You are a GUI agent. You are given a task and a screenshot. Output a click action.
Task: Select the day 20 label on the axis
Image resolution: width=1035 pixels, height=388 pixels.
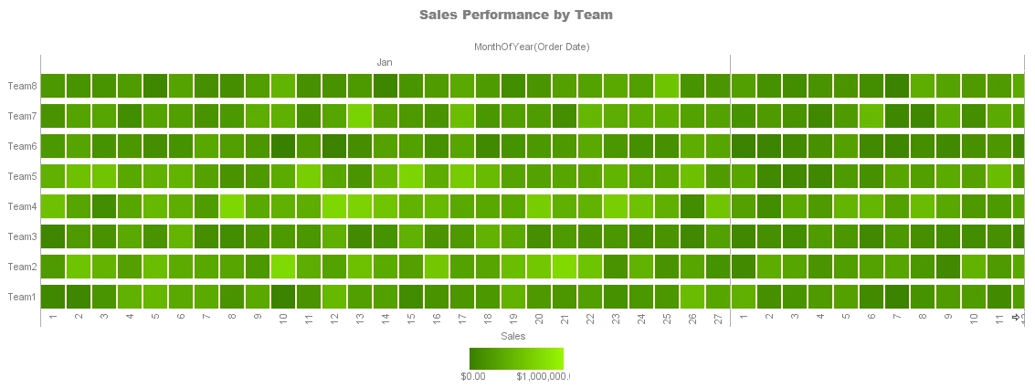539,317
